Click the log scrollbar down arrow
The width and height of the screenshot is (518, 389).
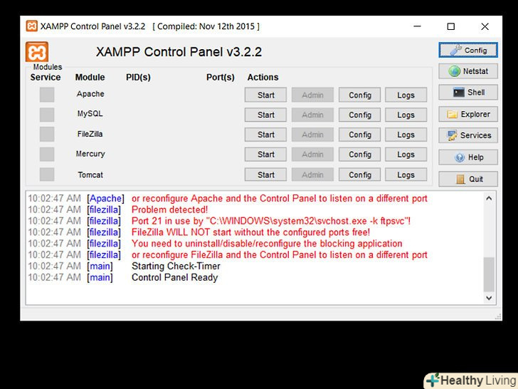[489, 298]
